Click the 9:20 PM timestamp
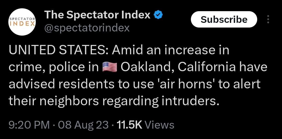Screen dimensions: 282x139 pos(29,125)
